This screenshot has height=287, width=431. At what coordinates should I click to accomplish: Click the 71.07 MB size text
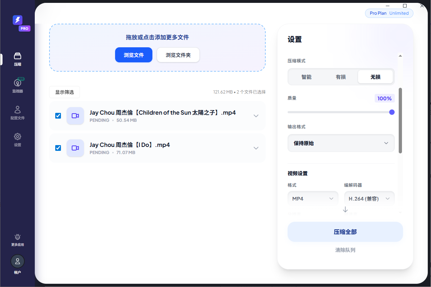pos(126,153)
